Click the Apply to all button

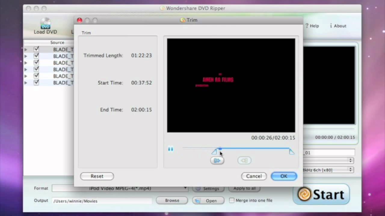click(245, 188)
